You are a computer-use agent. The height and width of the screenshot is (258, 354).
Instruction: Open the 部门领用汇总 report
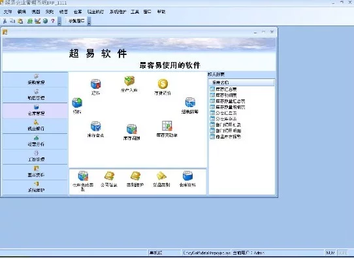pos(228,125)
